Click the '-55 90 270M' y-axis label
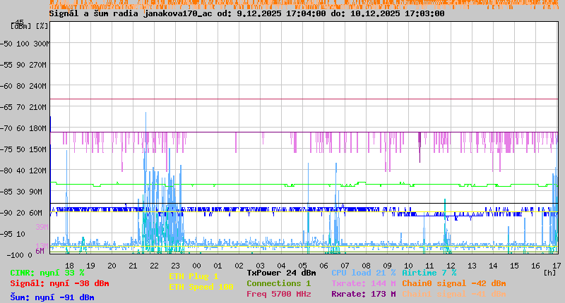This screenshot has width=565, height=303. coord(23,65)
